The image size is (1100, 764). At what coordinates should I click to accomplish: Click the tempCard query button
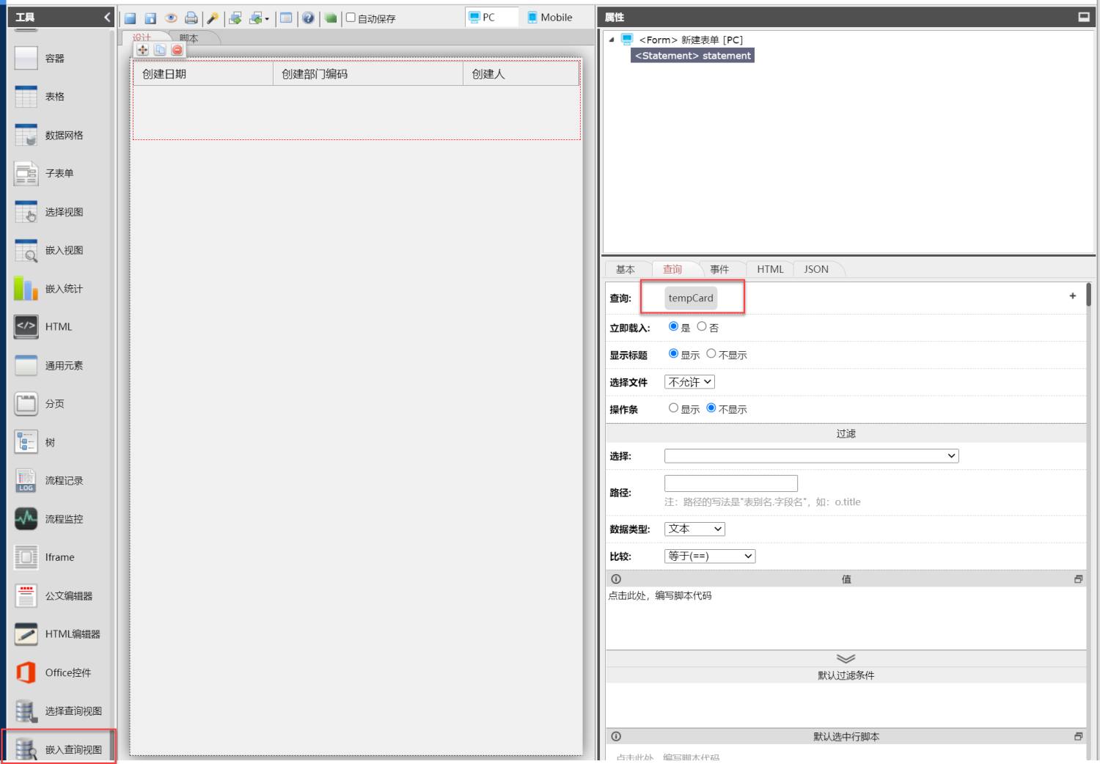690,298
